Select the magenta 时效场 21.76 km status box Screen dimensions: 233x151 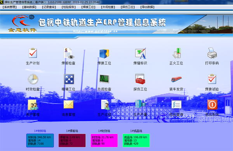coord(104,141)
